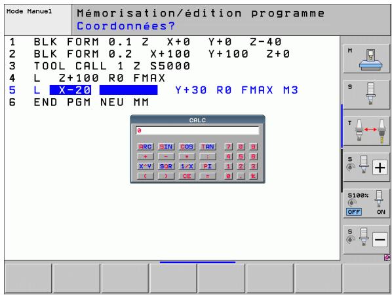Viewport: 392px width, 295px height.
Task: Decrease spindle speed with the S minus icon
Action: point(366,239)
